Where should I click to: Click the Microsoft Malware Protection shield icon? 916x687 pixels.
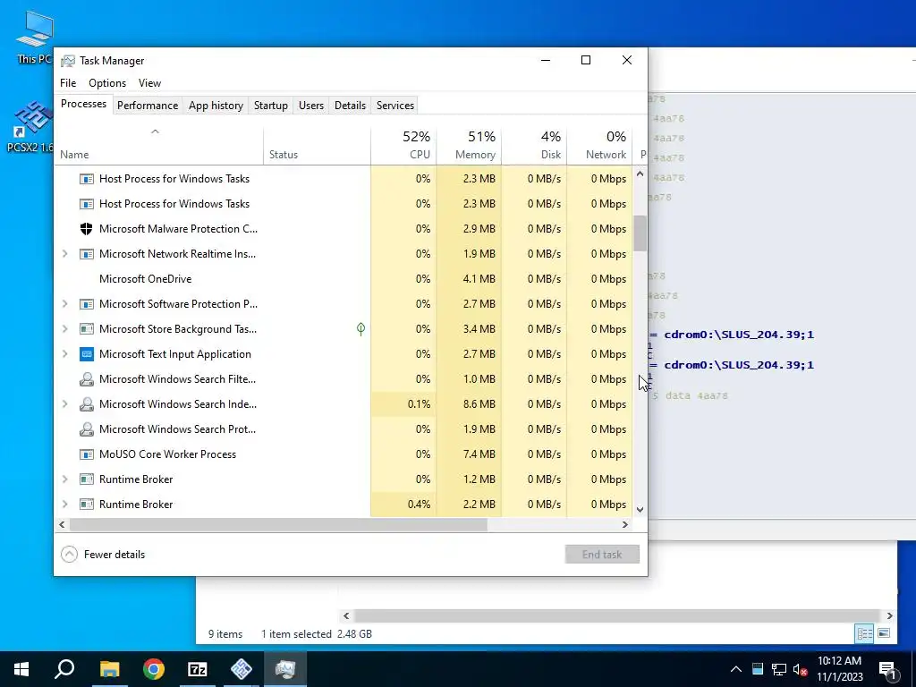click(x=87, y=229)
